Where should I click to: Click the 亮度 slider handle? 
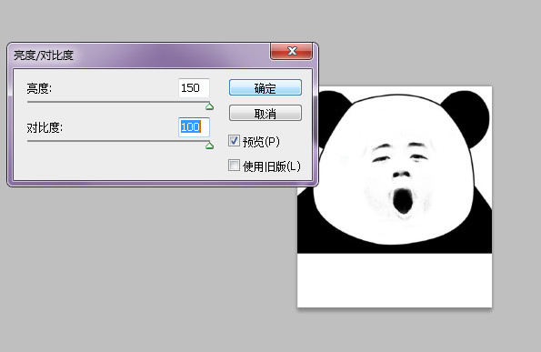(209, 106)
